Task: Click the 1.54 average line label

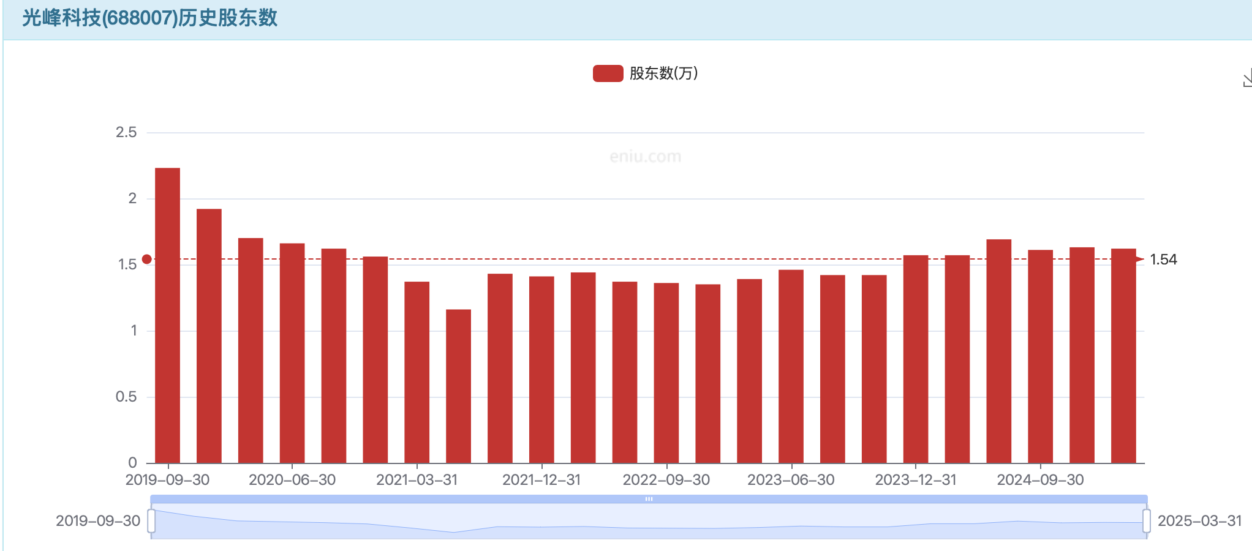Action: tap(1163, 260)
